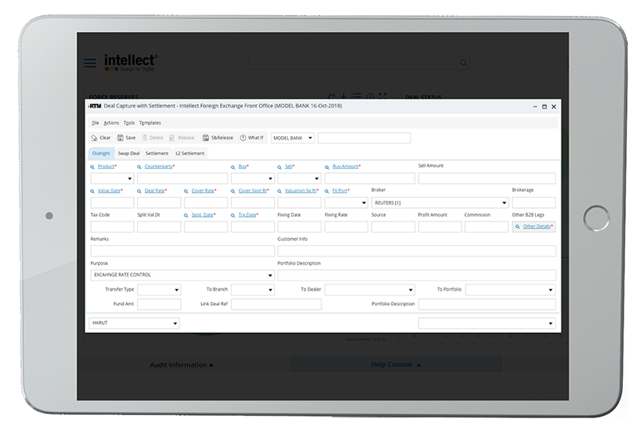
Task: Click lookup icon next to Trx Date
Action: point(233,215)
